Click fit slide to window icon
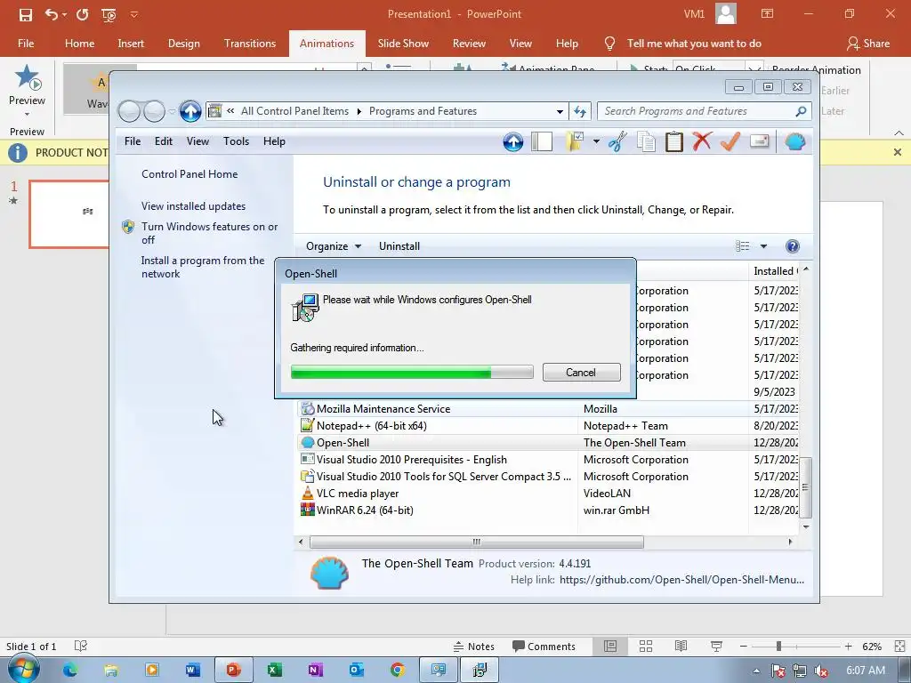 899,647
